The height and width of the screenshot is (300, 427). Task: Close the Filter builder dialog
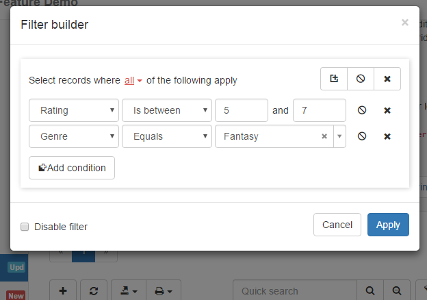click(x=404, y=23)
